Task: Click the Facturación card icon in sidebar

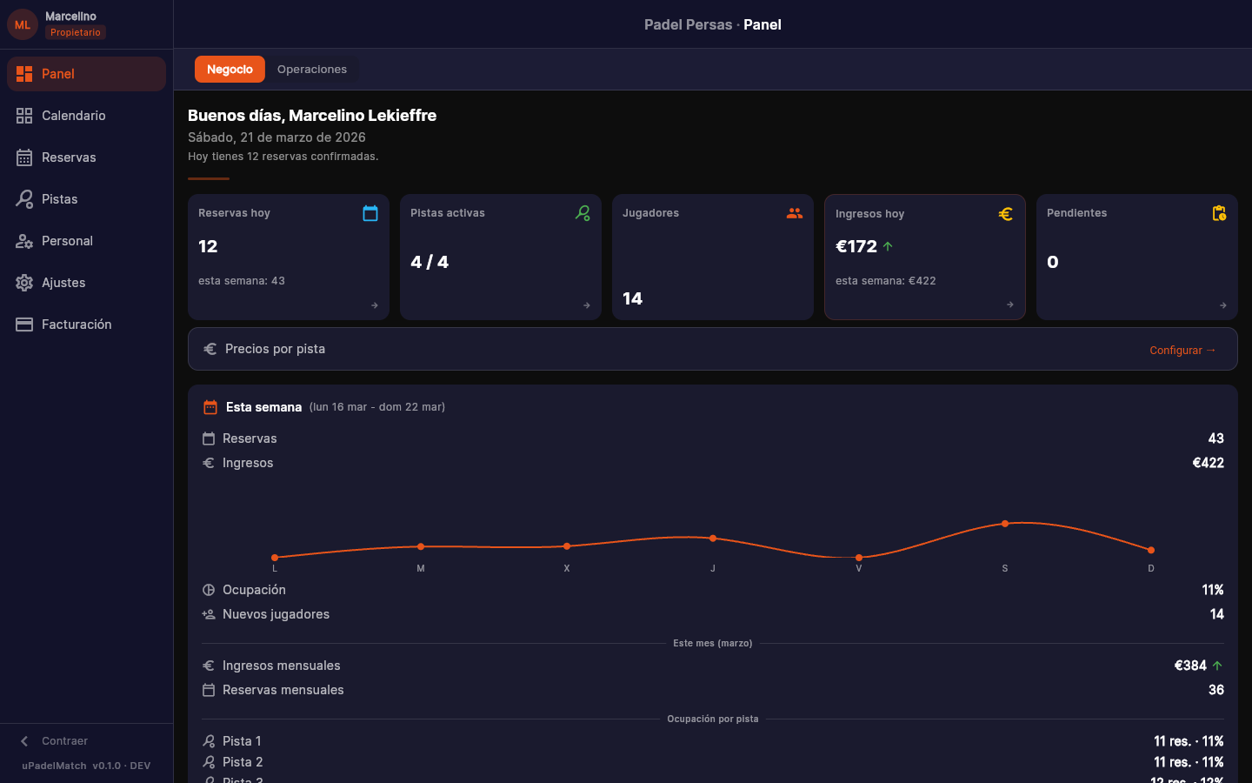Action: click(x=24, y=325)
